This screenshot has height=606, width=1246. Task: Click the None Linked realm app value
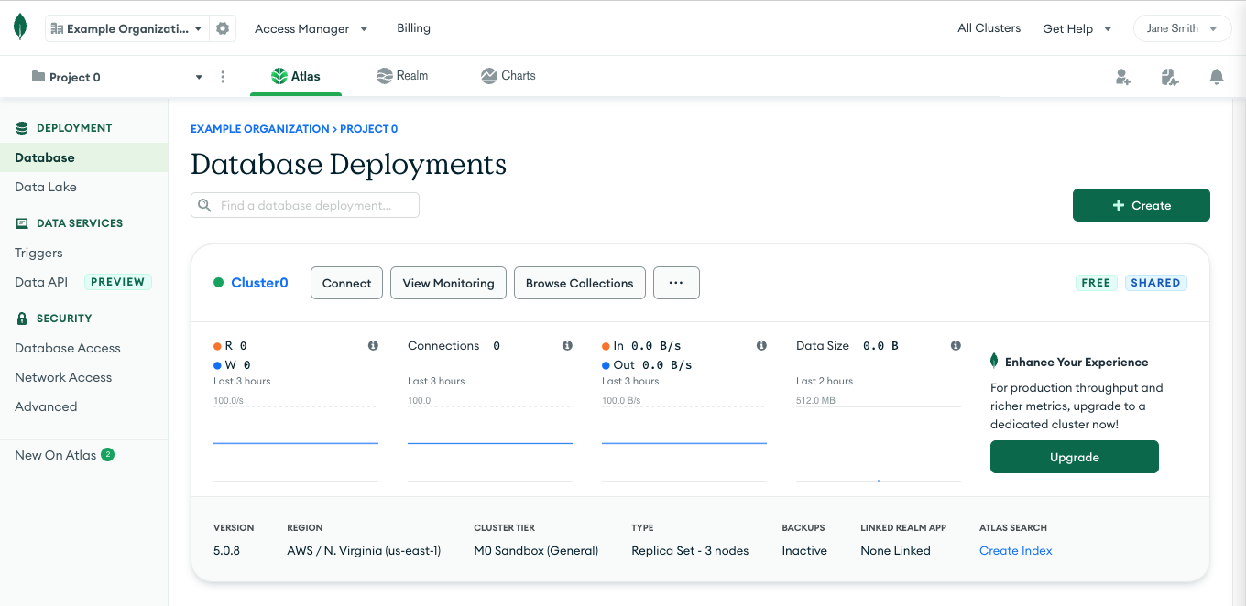click(895, 550)
